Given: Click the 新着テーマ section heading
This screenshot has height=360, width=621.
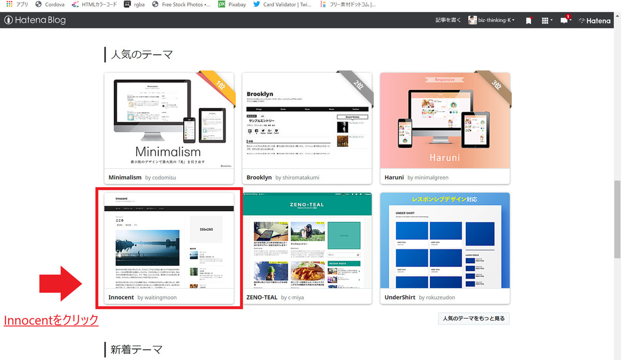Looking at the screenshot, I should [137, 350].
